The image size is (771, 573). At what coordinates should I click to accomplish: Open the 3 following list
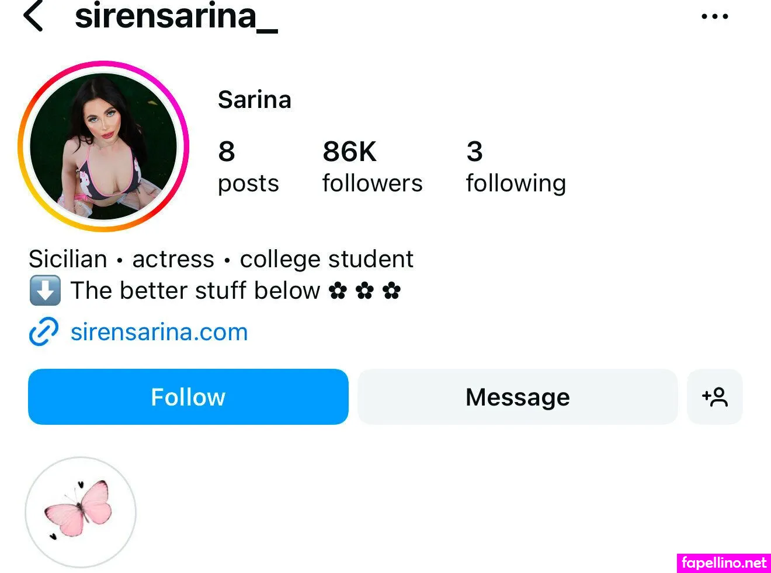click(x=515, y=166)
